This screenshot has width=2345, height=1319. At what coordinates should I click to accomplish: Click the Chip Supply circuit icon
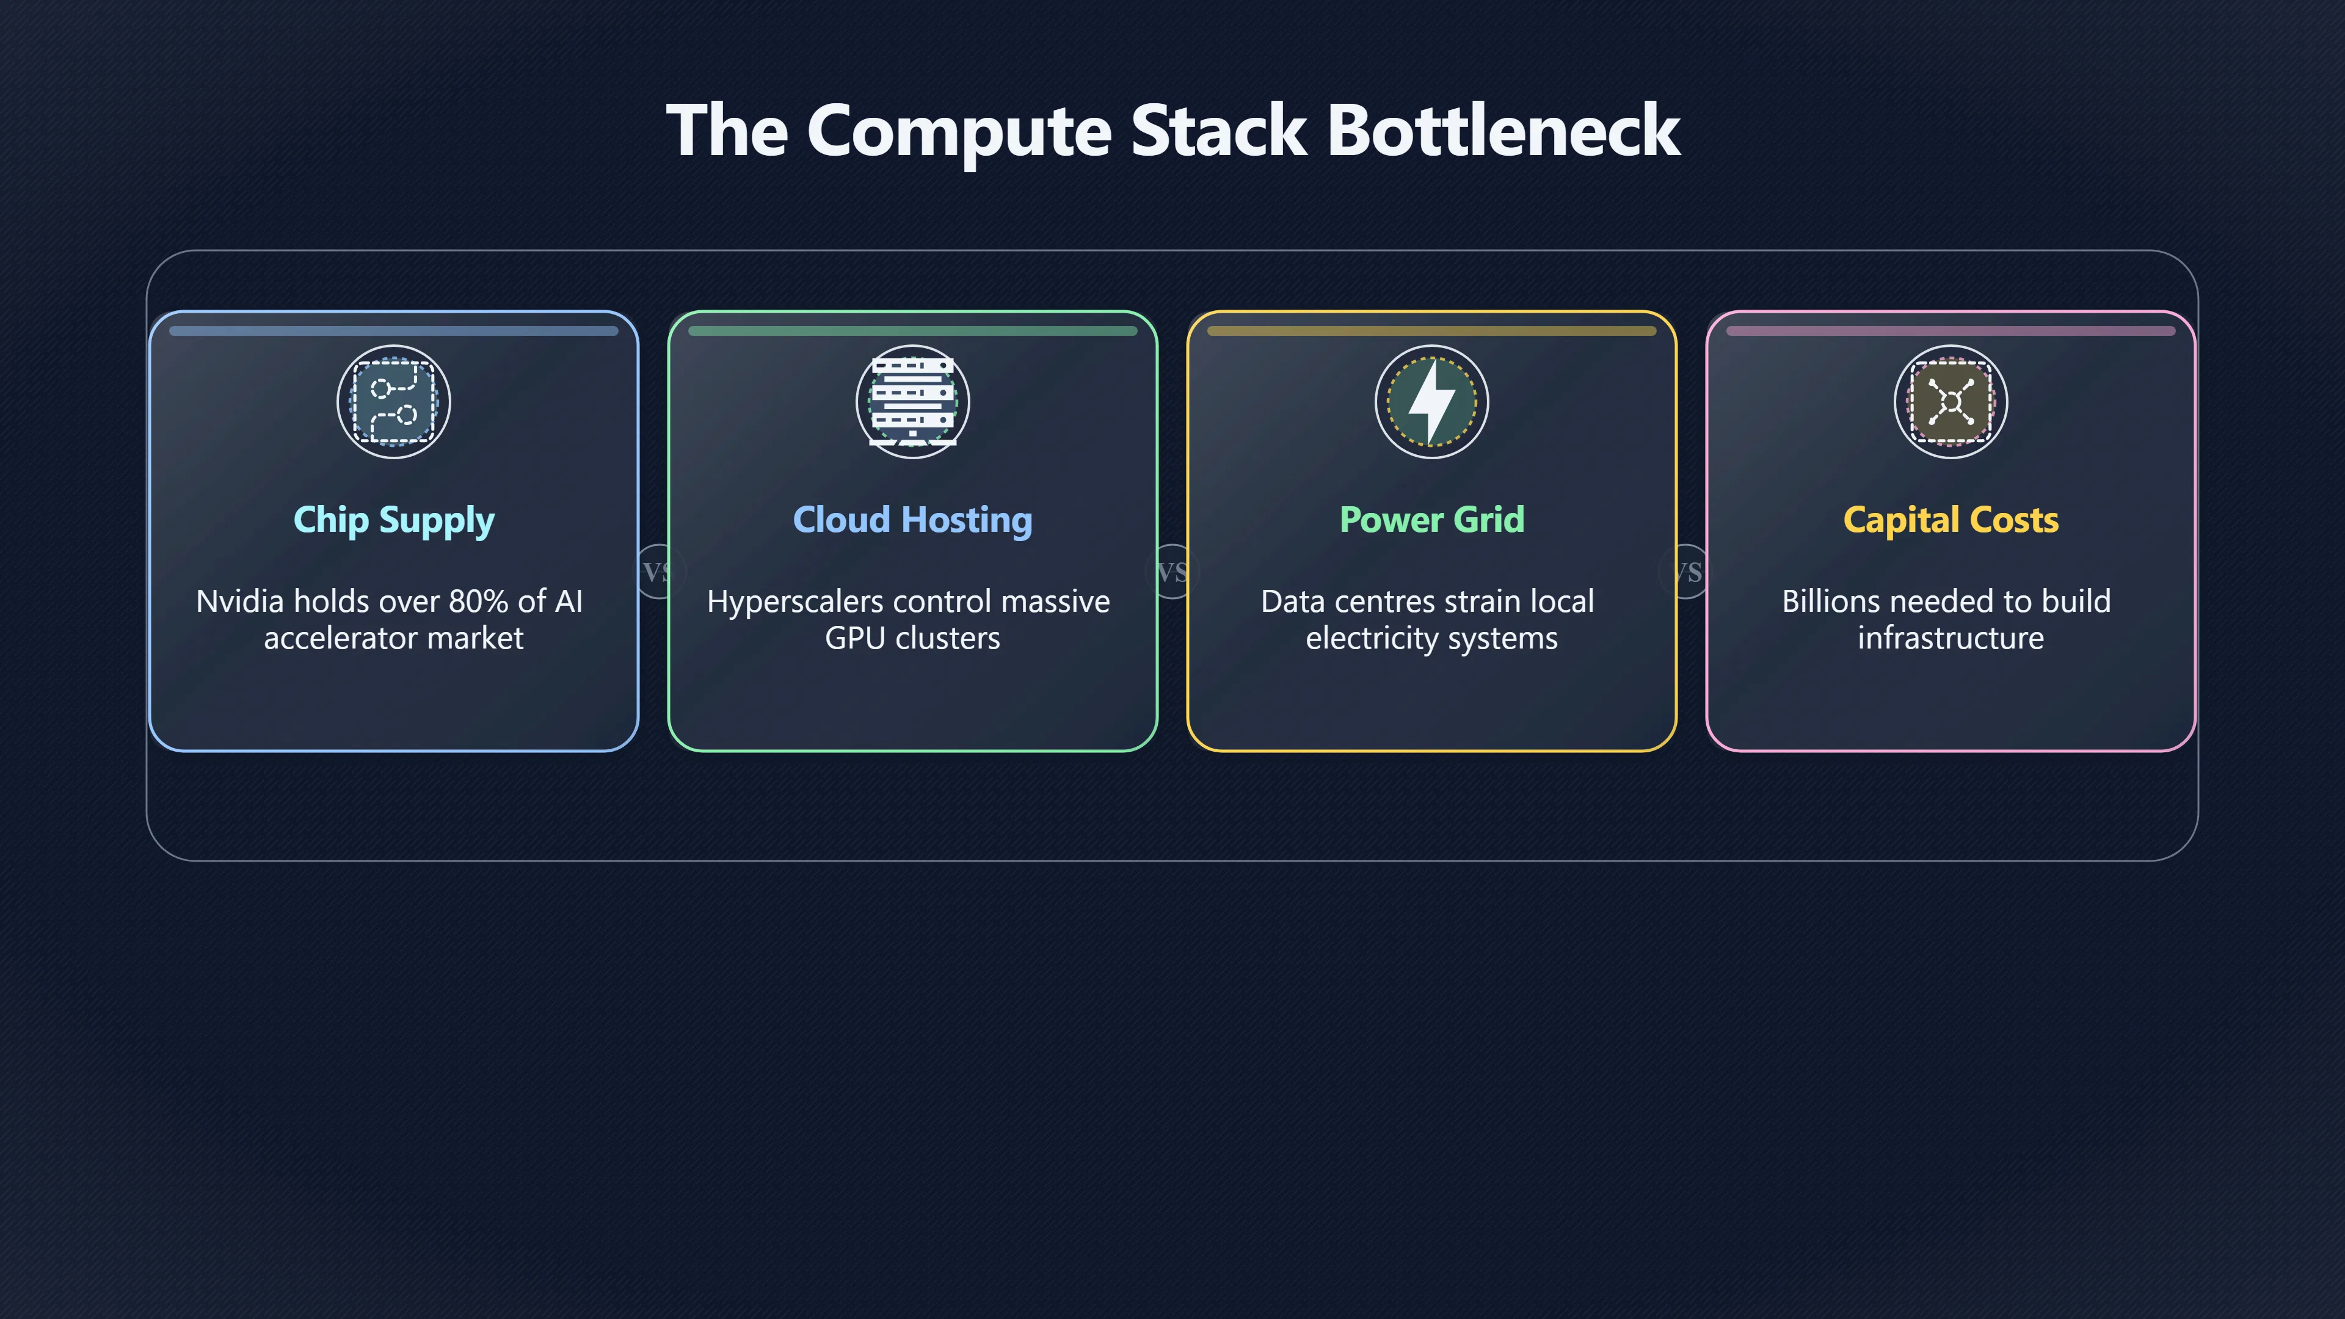(x=393, y=401)
